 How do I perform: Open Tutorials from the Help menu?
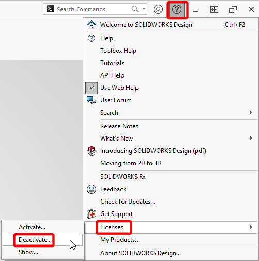coord(112,63)
